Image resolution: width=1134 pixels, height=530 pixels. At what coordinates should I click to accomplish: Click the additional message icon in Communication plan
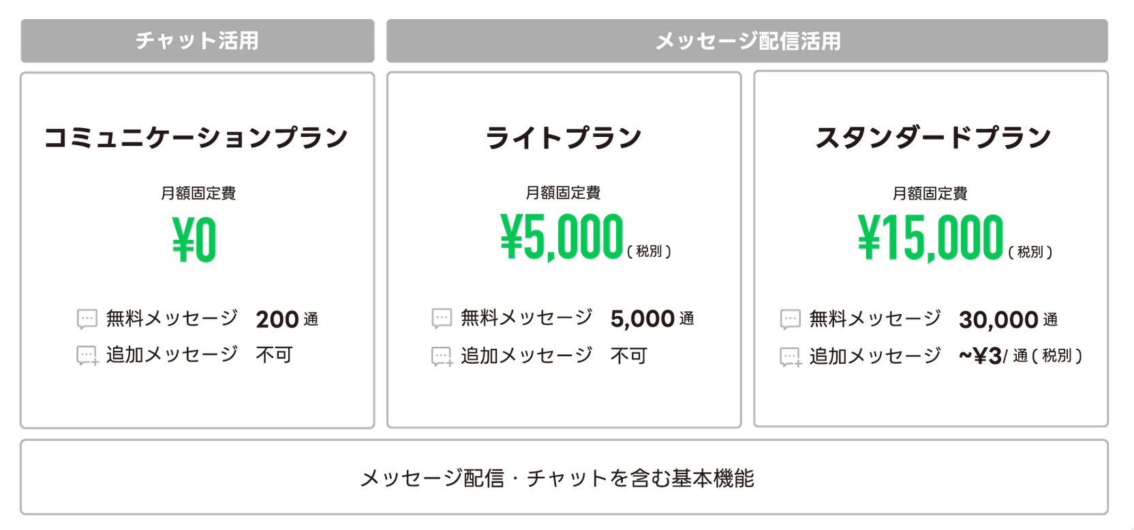[x=87, y=356]
